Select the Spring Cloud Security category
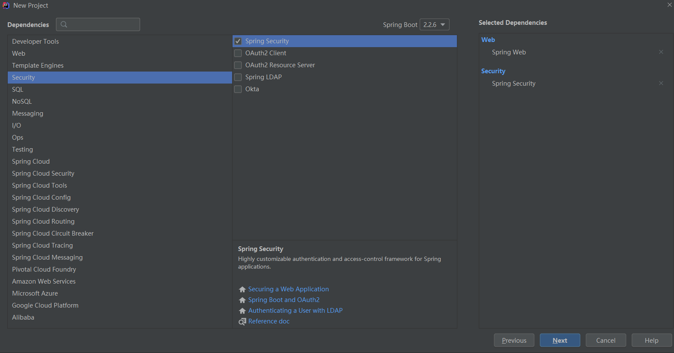 point(120,174)
